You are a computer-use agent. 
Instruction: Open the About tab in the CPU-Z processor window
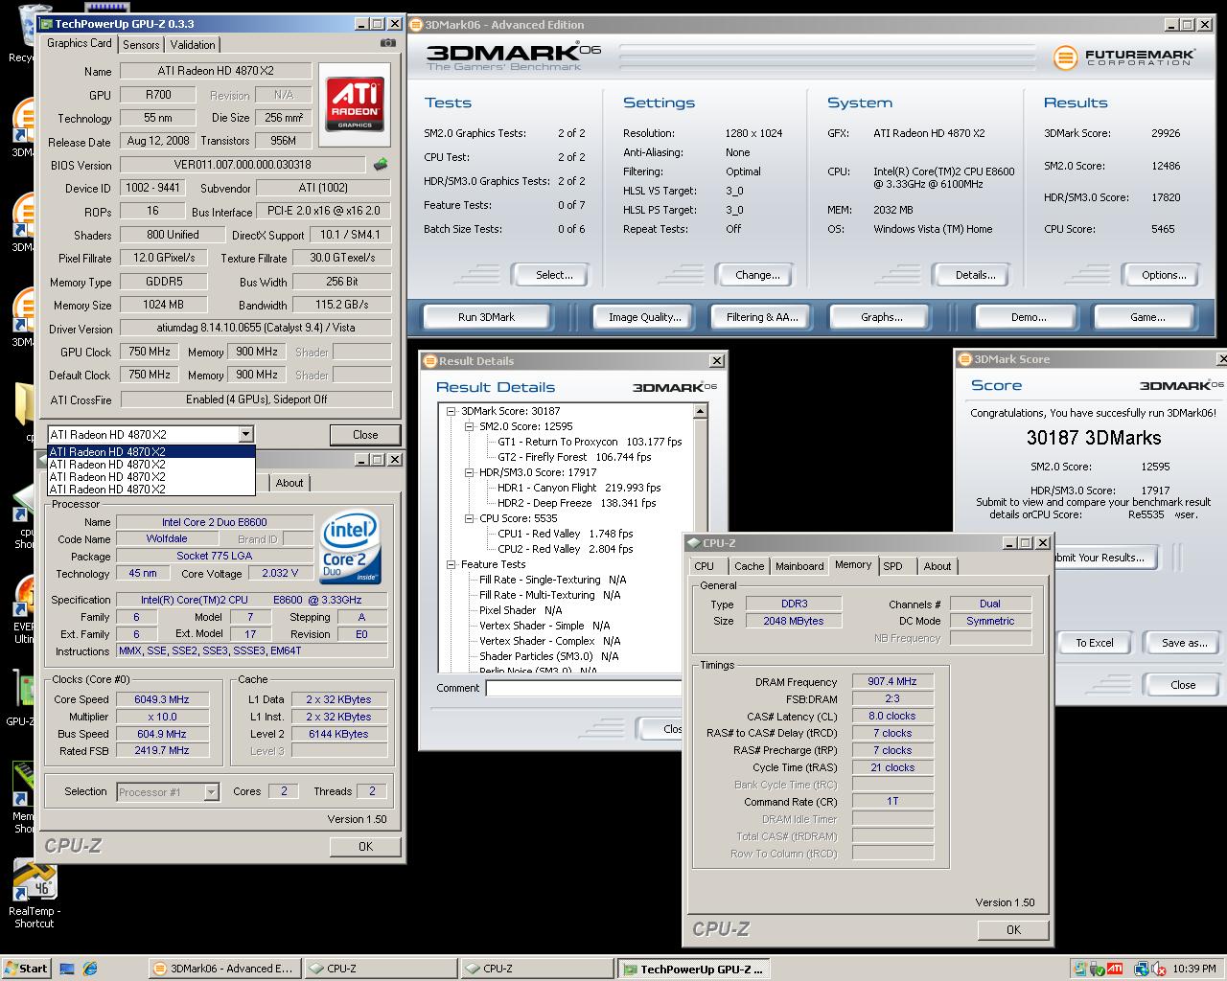click(x=289, y=483)
